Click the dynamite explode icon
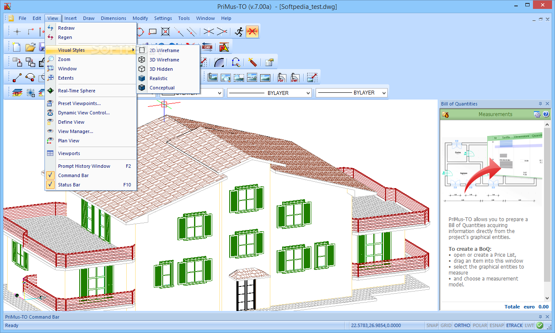Image resolution: width=555 pixels, height=333 pixels. click(x=253, y=62)
